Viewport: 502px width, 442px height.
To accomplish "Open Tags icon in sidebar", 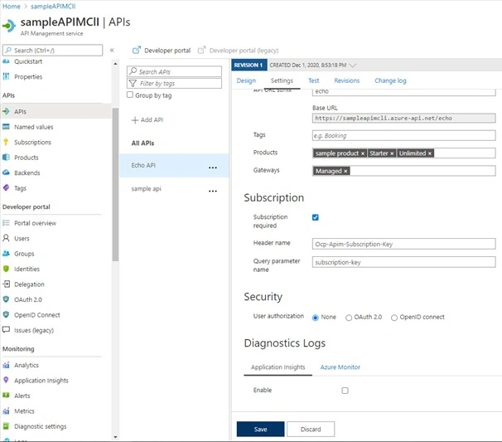I will [x=6, y=187].
